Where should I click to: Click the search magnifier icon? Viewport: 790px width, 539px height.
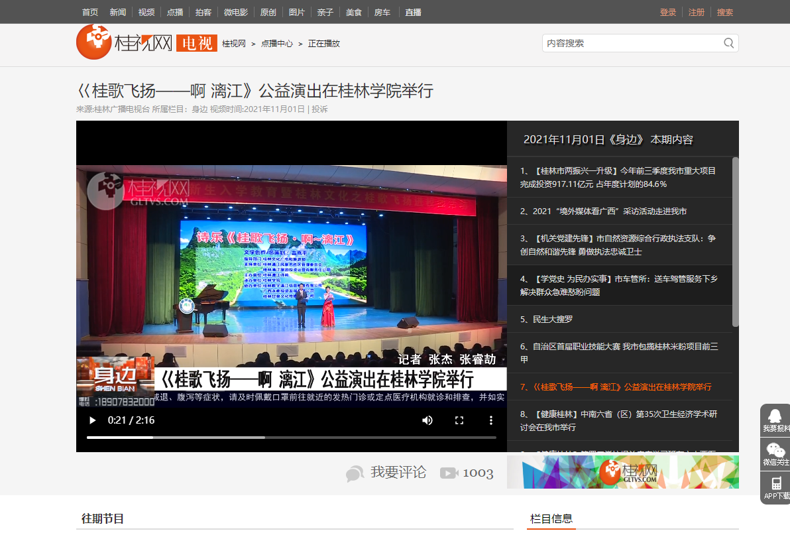(x=728, y=43)
